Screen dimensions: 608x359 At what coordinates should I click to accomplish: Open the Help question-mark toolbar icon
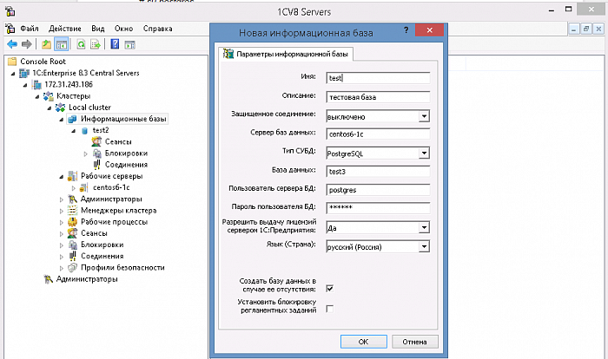tap(115, 44)
